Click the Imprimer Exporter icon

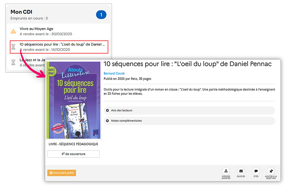[226, 171]
